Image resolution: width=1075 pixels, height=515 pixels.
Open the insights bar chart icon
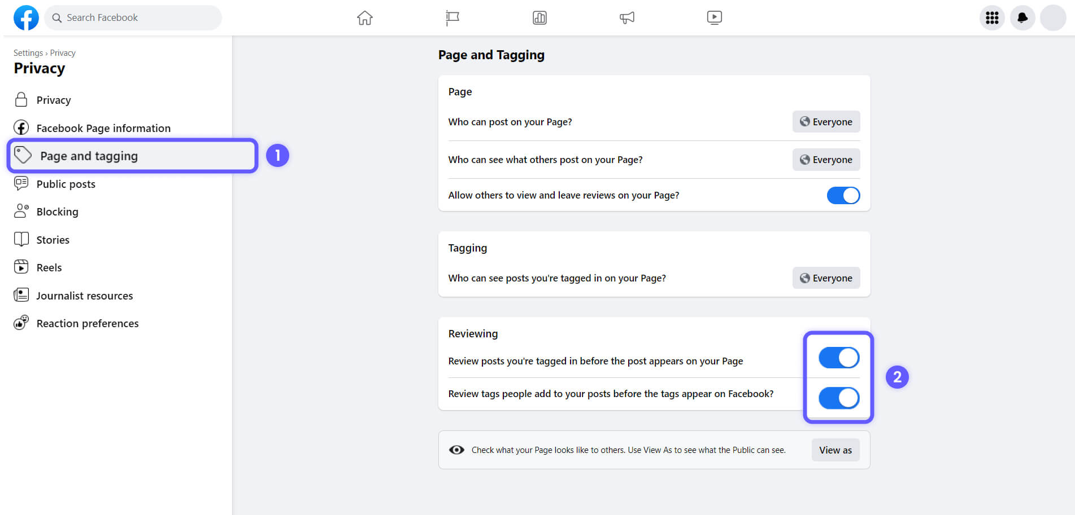point(539,18)
